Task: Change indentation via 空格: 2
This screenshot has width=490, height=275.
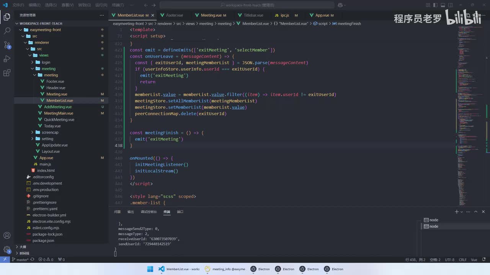Action: tap(435, 260)
